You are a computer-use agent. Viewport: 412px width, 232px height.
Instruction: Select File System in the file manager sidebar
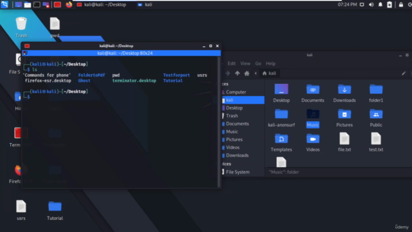(x=243, y=172)
